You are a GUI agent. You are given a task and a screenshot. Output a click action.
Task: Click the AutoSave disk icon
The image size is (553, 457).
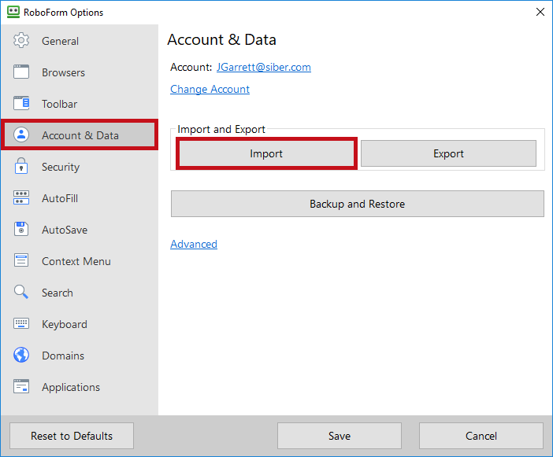21,230
